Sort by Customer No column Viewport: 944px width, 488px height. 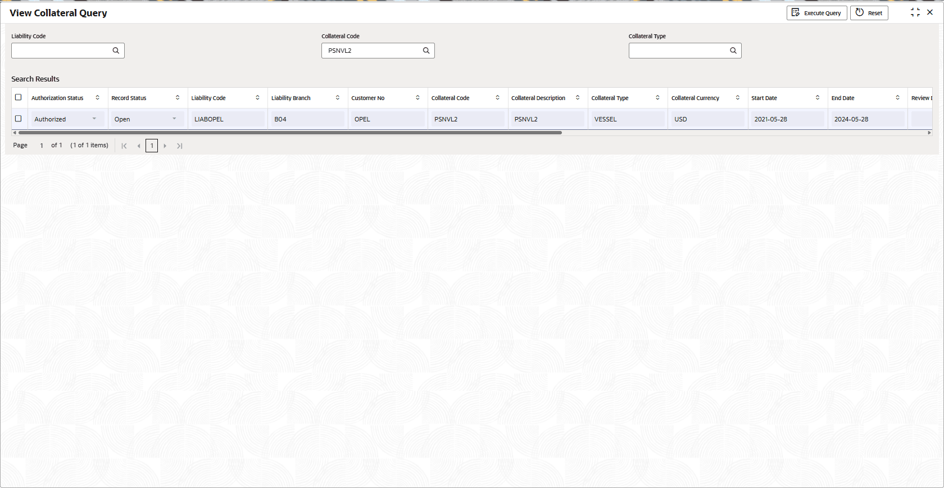click(x=417, y=98)
